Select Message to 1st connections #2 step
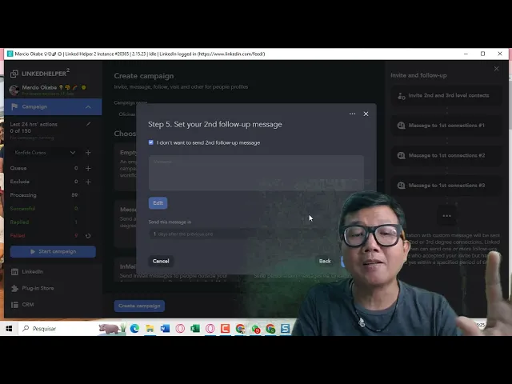512x384 pixels. point(446,155)
